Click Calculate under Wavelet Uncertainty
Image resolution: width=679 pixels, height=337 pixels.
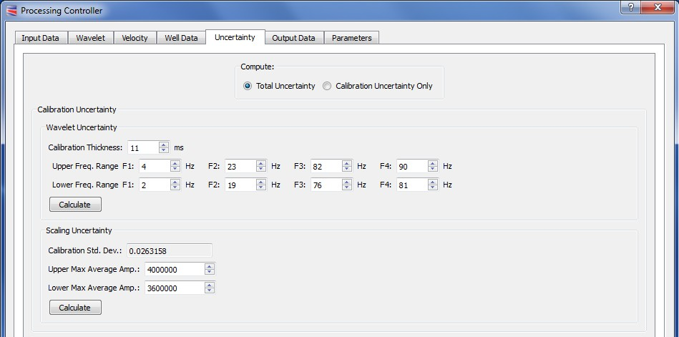click(x=75, y=205)
